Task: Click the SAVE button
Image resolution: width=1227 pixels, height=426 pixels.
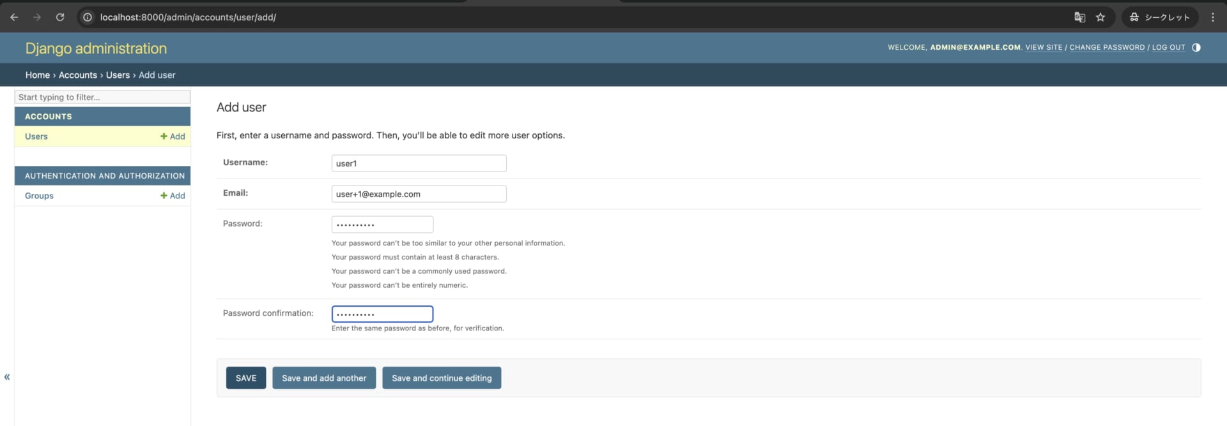Action: pyautogui.click(x=246, y=378)
